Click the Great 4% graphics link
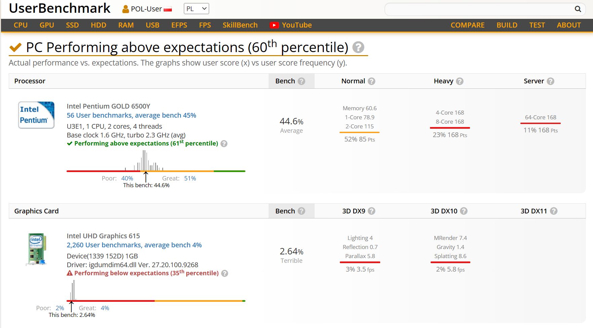Screen dimensions: 593x328 (x=105, y=308)
